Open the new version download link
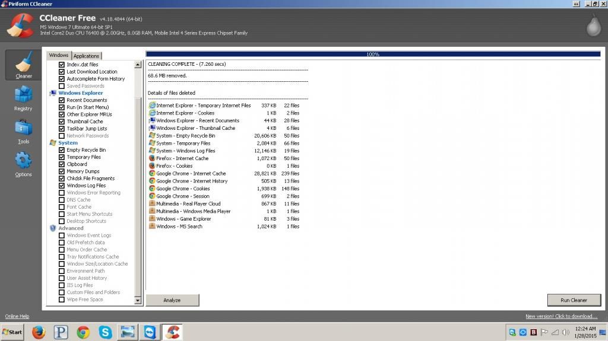608x341 pixels. pyautogui.click(x=561, y=316)
